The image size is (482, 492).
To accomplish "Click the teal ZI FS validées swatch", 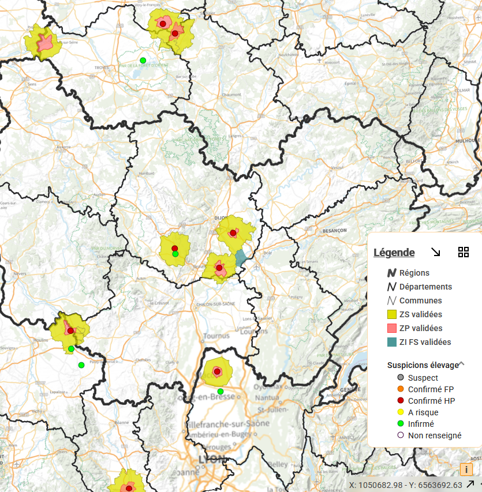I will [392, 342].
